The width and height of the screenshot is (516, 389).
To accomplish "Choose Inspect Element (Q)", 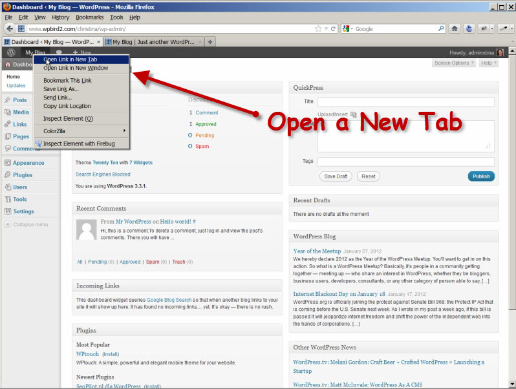I will (81, 119).
